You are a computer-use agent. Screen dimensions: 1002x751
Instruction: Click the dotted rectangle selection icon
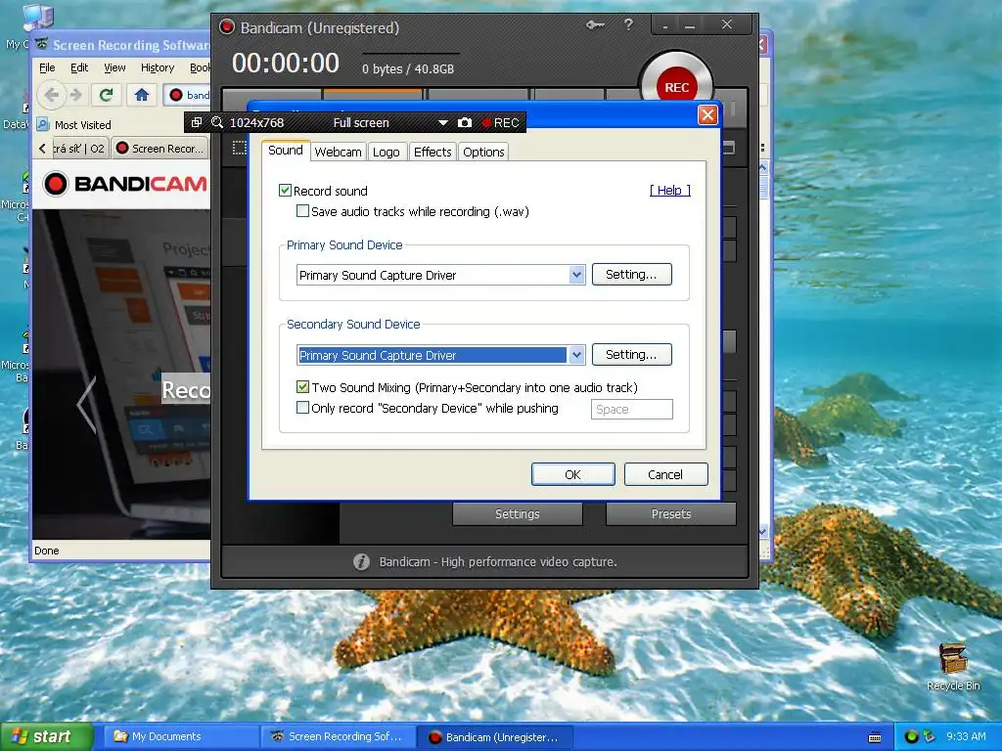[x=240, y=149]
